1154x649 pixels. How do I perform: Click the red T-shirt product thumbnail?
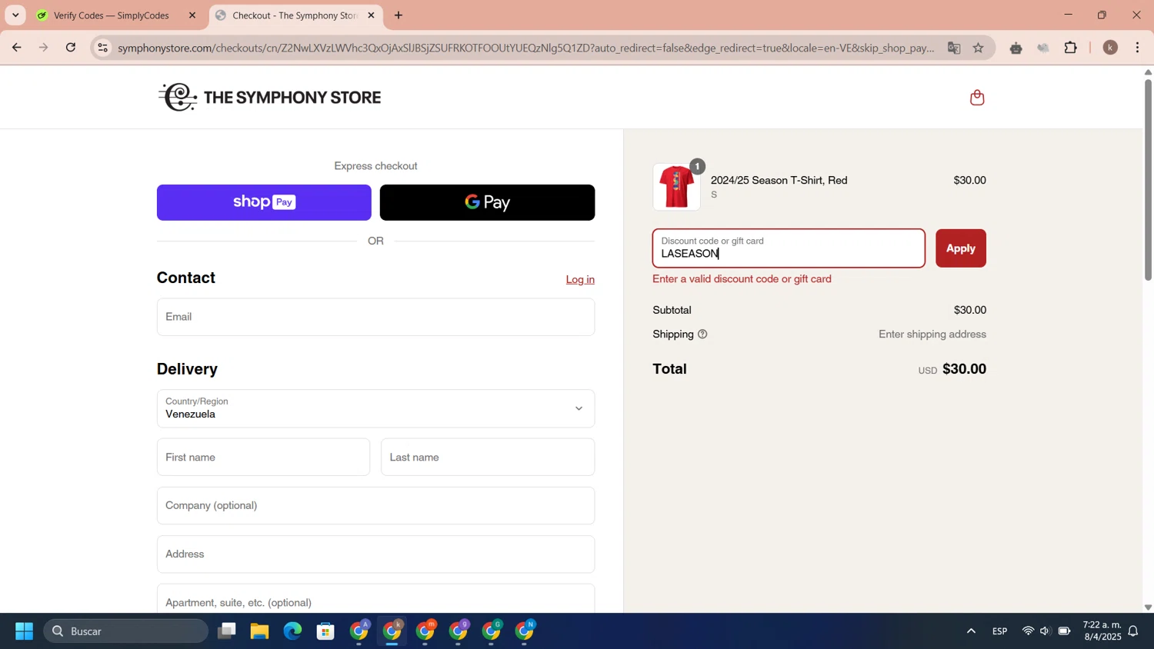click(x=676, y=187)
